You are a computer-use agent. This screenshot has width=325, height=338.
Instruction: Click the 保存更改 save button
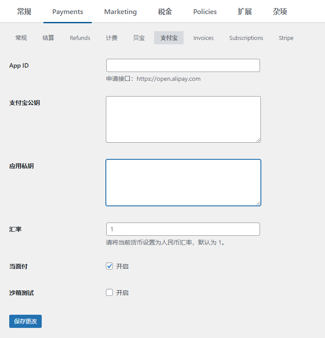point(25,321)
